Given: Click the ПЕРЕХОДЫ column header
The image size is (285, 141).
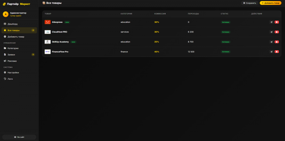Looking at the screenshot, I should [x=193, y=14].
